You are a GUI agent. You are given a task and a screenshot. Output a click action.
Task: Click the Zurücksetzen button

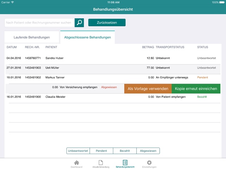(x=107, y=22)
